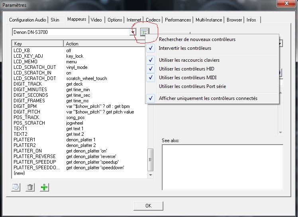Toggle 'Afficher uniquement les contrôleurs connectés'
Viewport: 298px width, 217px height.
click(208, 98)
